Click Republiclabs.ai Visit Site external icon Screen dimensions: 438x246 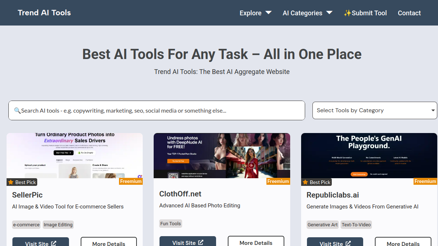(x=348, y=243)
